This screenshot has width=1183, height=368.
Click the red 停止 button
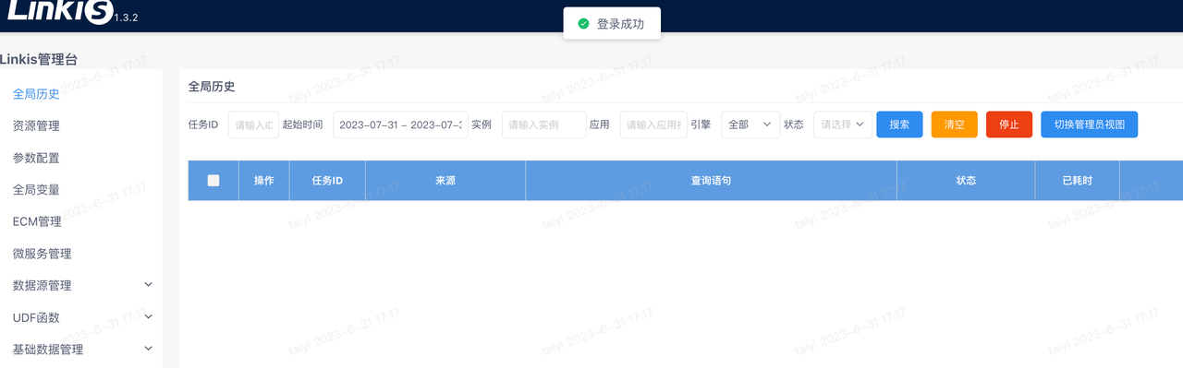click(1009, 125)
